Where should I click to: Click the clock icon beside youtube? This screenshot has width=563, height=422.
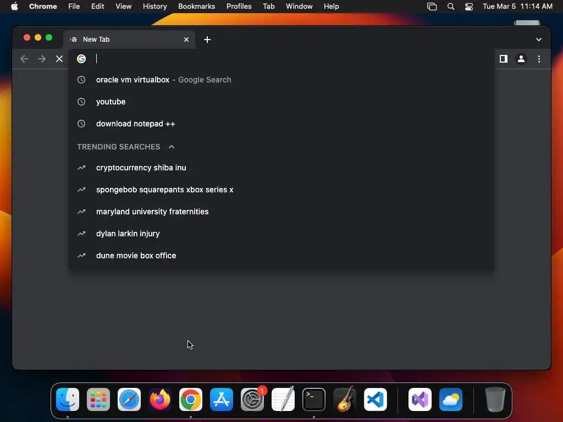click(x=81, y=102)
